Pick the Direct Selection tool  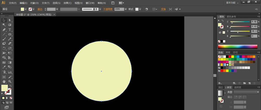click(10, 20)
